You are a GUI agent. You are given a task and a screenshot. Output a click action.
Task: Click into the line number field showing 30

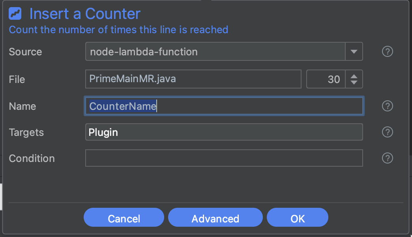pyautogui.click(x=326, y=79)
